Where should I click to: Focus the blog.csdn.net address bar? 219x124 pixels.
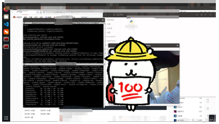(x=63, y=12)
